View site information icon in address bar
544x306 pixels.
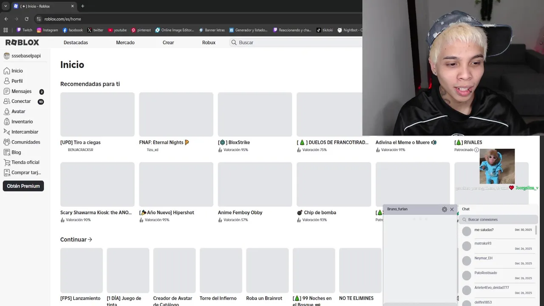point(39,19)
